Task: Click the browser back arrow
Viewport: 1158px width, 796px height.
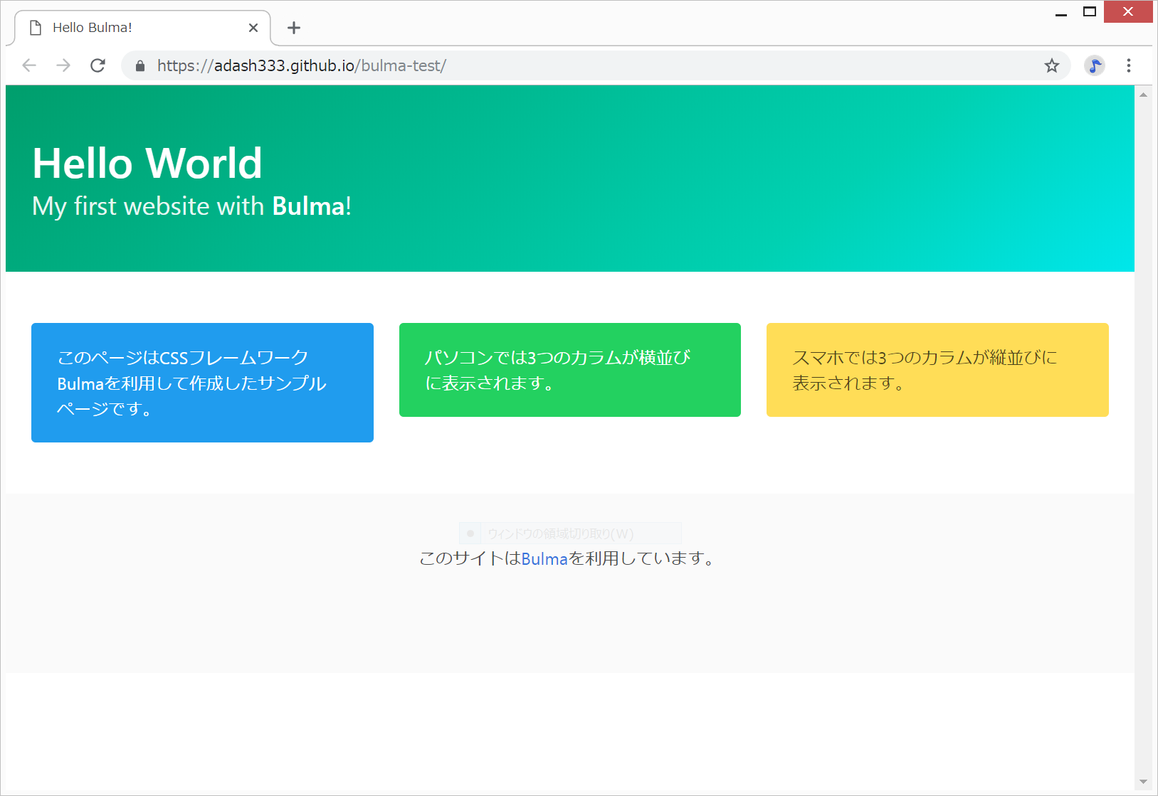Action: coord(29,65)
